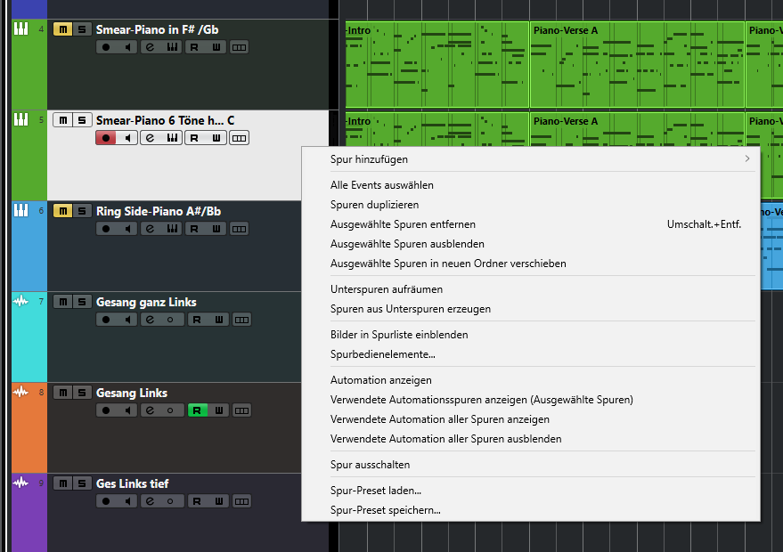This screenshot has height=552, width=783.
Task: Click waveform track icon of Gesang ganz Links
Action: coord(20,302)
